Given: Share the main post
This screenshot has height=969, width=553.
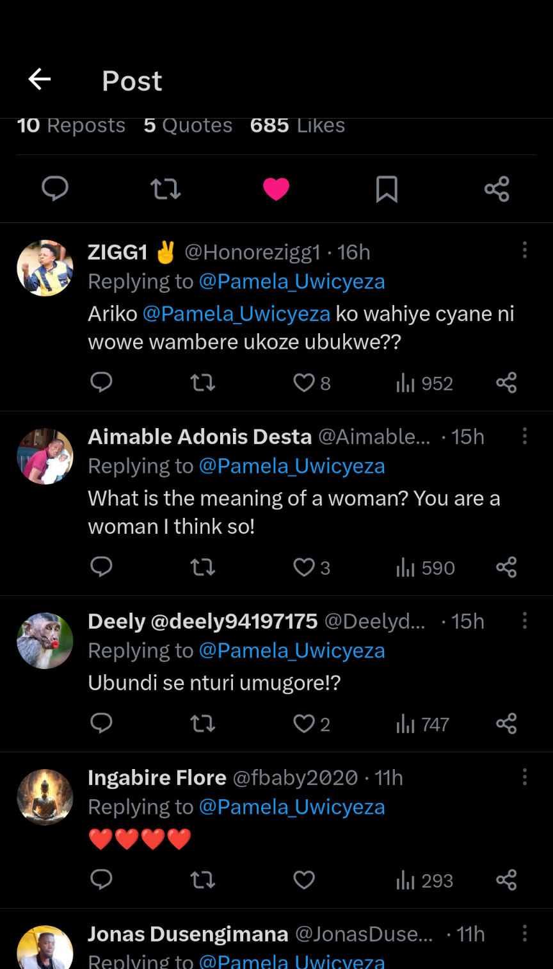Looking at the screenshot, I should click(497, 189).
